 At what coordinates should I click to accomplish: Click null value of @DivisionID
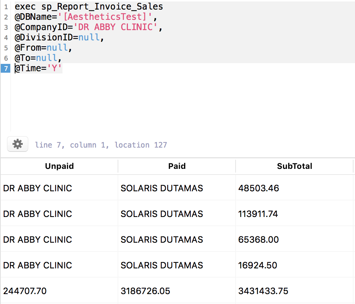(89, 37)
